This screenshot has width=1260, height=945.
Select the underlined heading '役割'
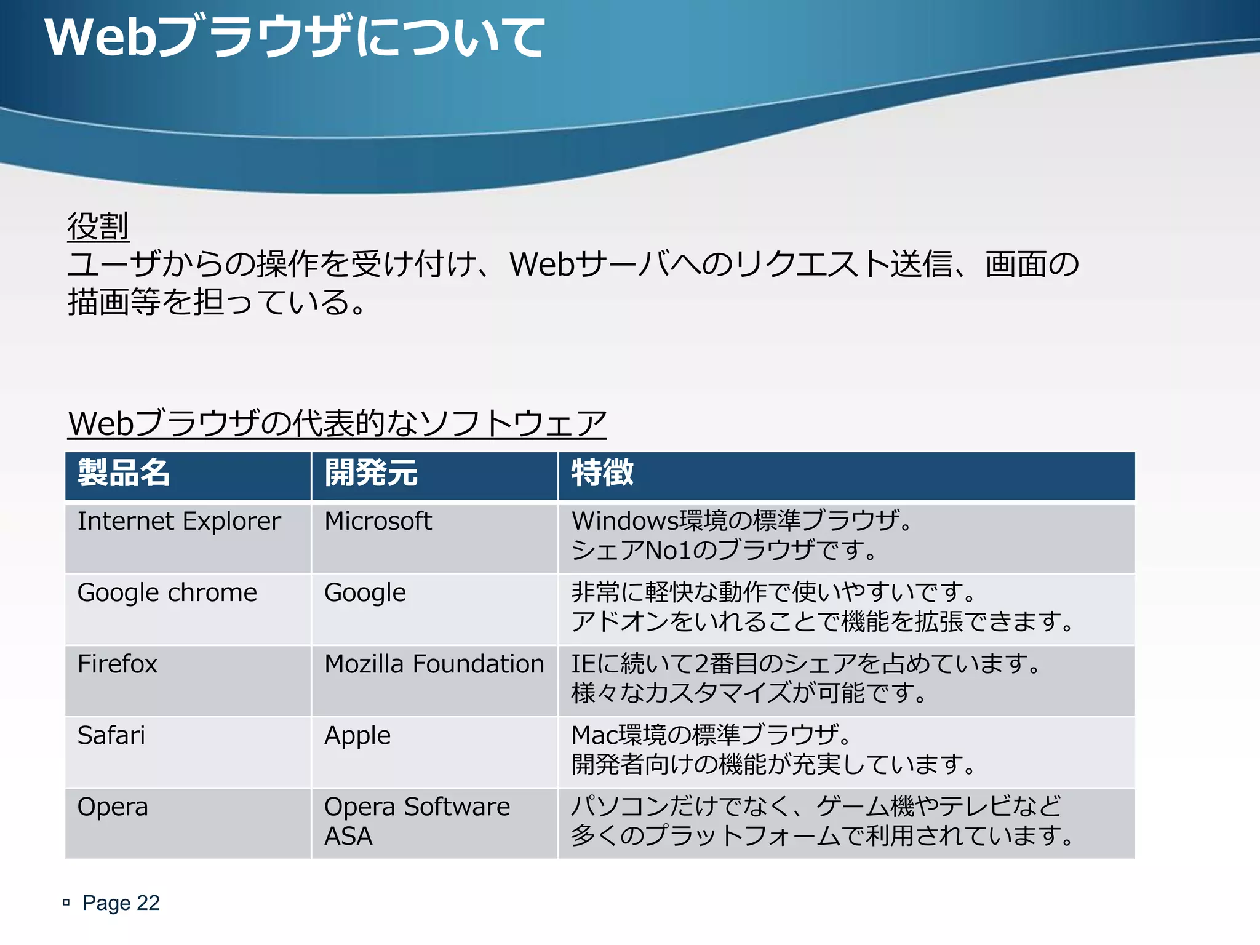pos(98,226)
